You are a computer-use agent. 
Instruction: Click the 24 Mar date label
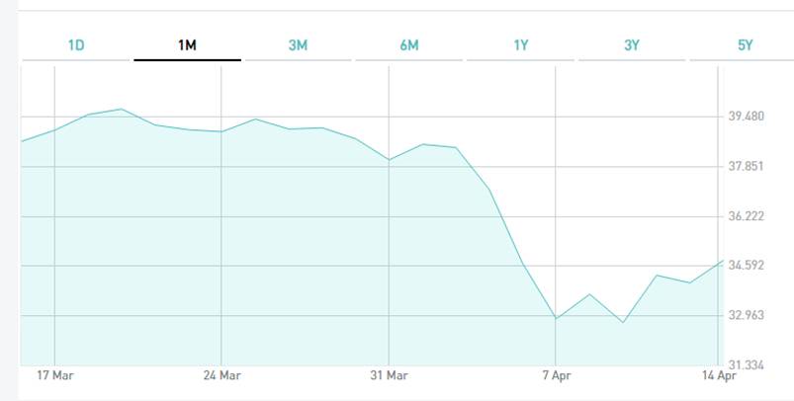coord(221,376)
